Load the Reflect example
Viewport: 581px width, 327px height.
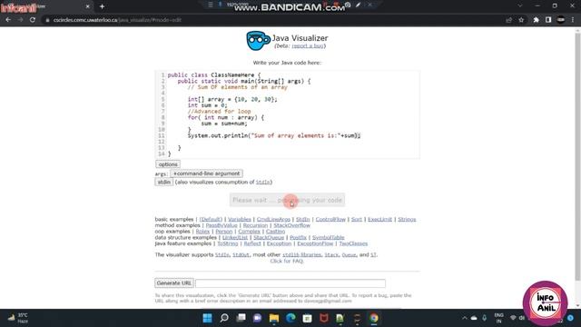(252, 243)
